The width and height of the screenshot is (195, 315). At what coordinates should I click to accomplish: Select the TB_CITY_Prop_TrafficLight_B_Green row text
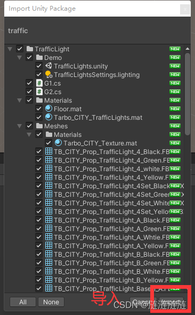112,263
